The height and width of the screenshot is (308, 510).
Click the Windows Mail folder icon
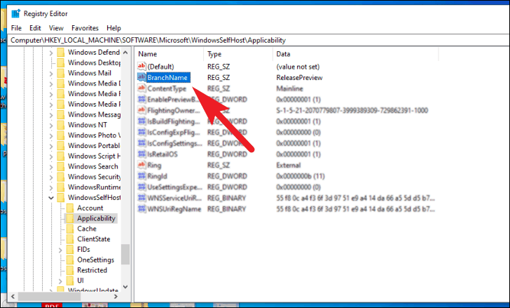point(60,73)
